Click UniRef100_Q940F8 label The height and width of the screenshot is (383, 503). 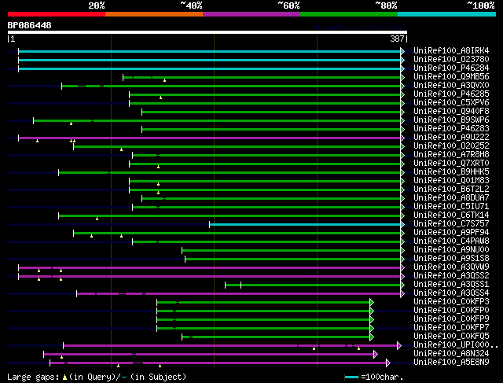(451, 112)
